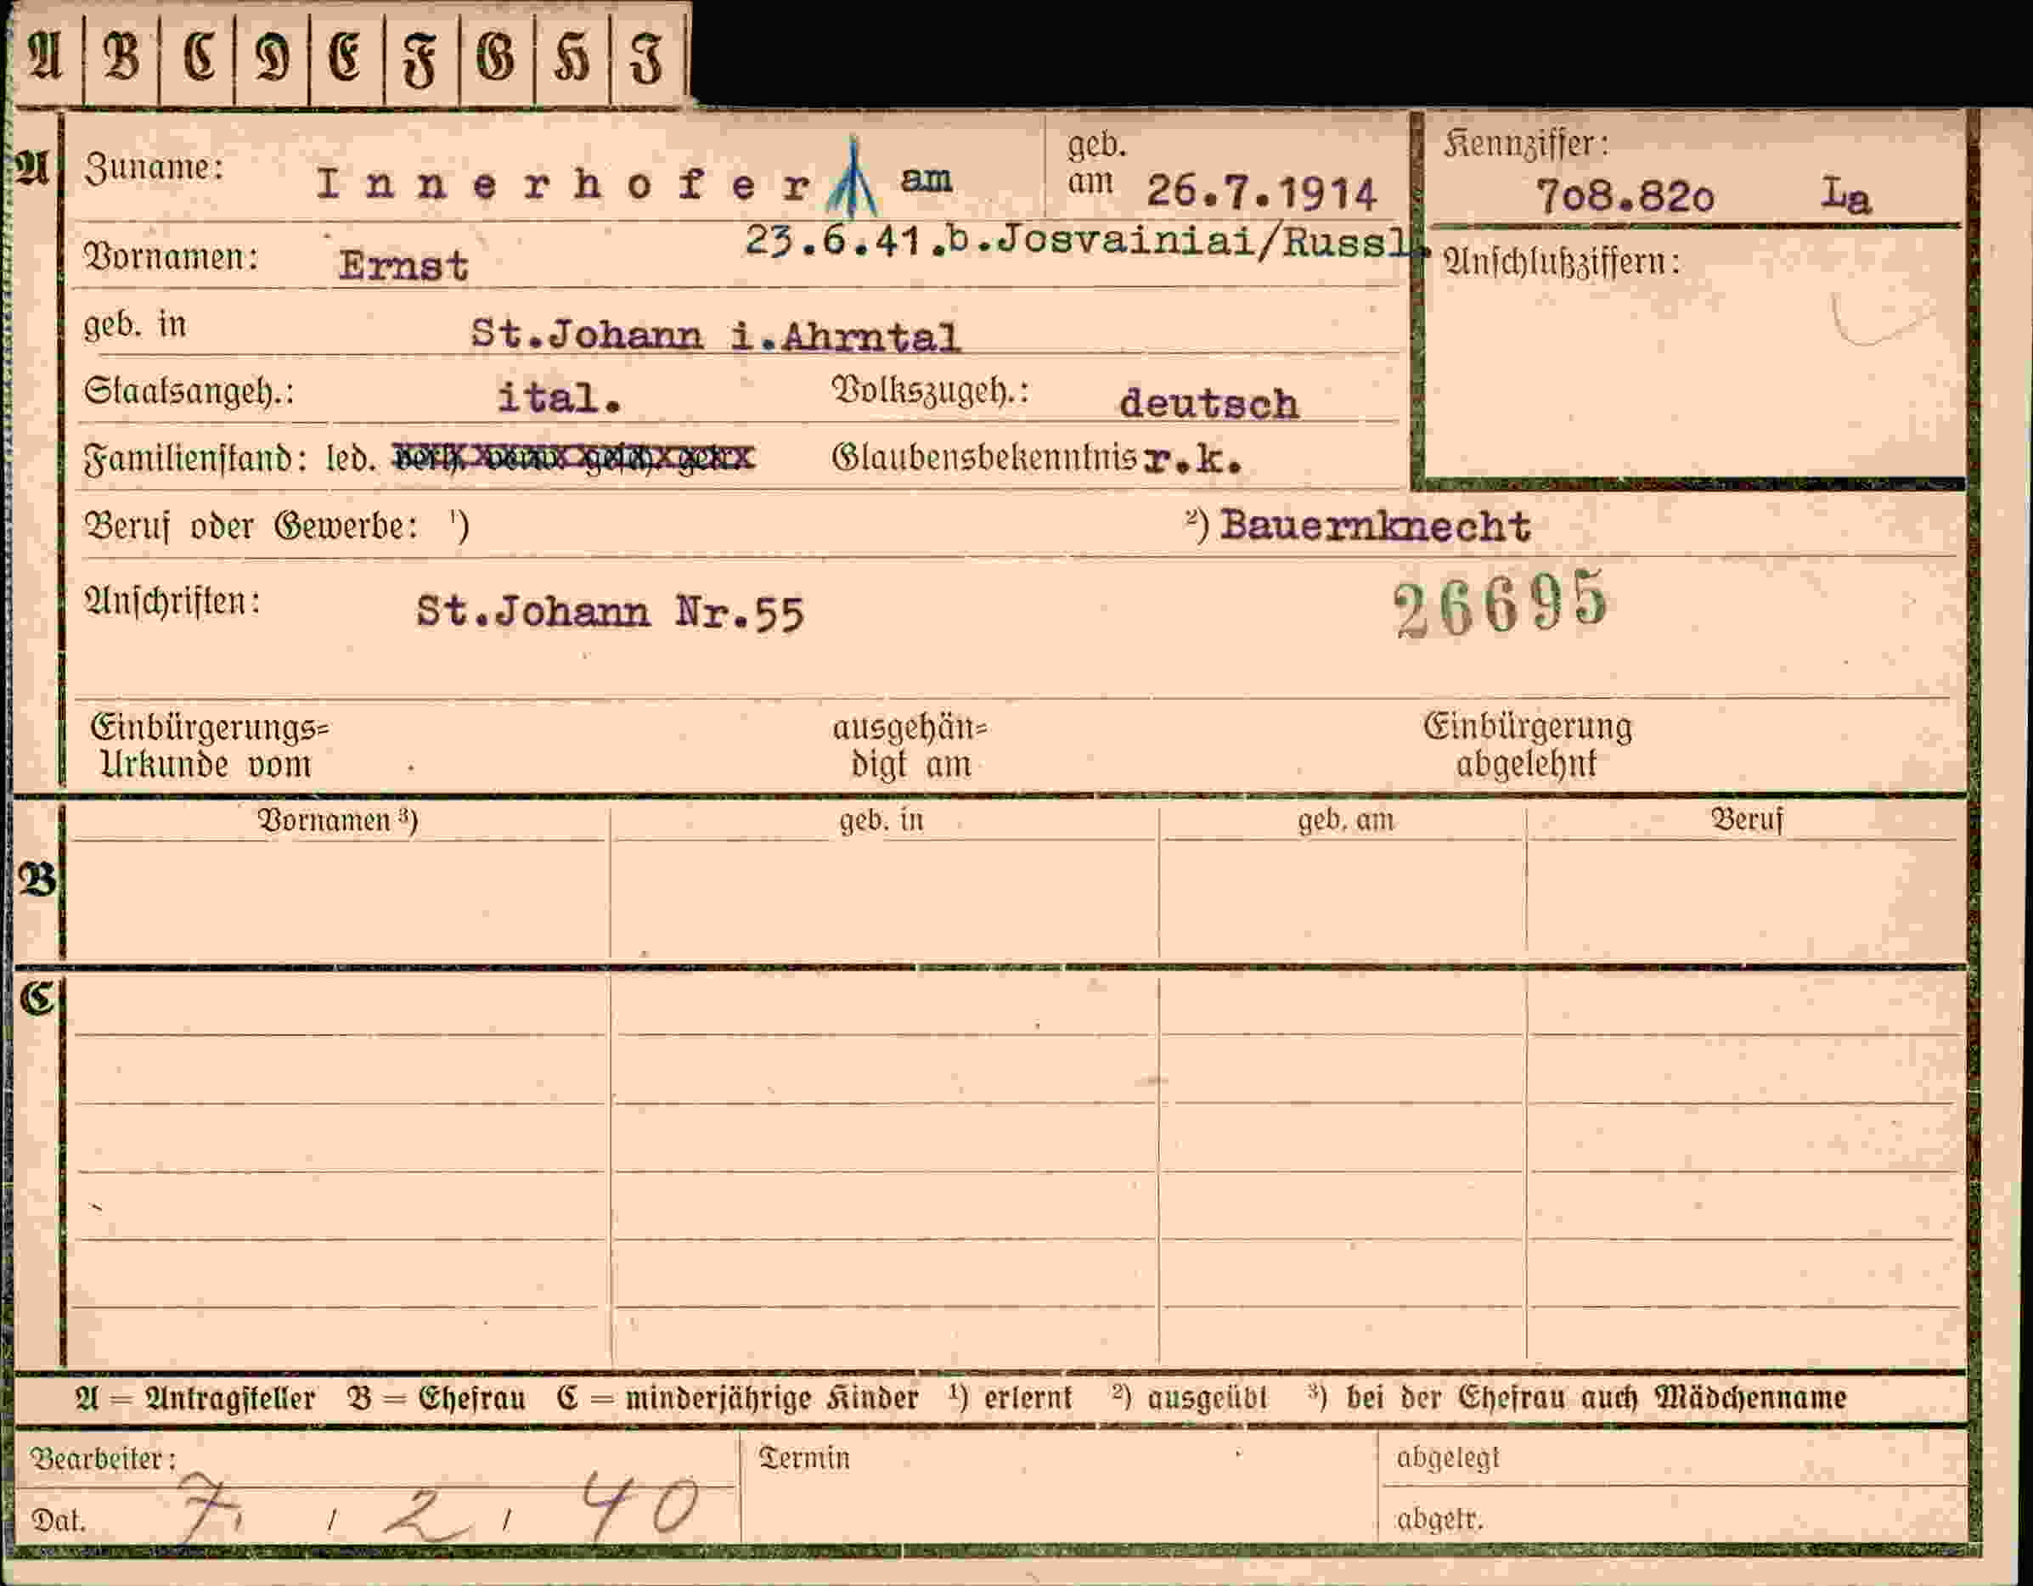Click the occupation "Bauernknecht"
This screenshot has width=2033, height=1586.
pyautogui.click(x=1375, y=526)
